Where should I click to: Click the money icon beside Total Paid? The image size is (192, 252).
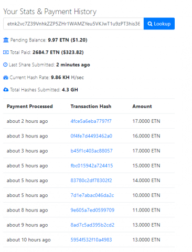pos(6,52)
